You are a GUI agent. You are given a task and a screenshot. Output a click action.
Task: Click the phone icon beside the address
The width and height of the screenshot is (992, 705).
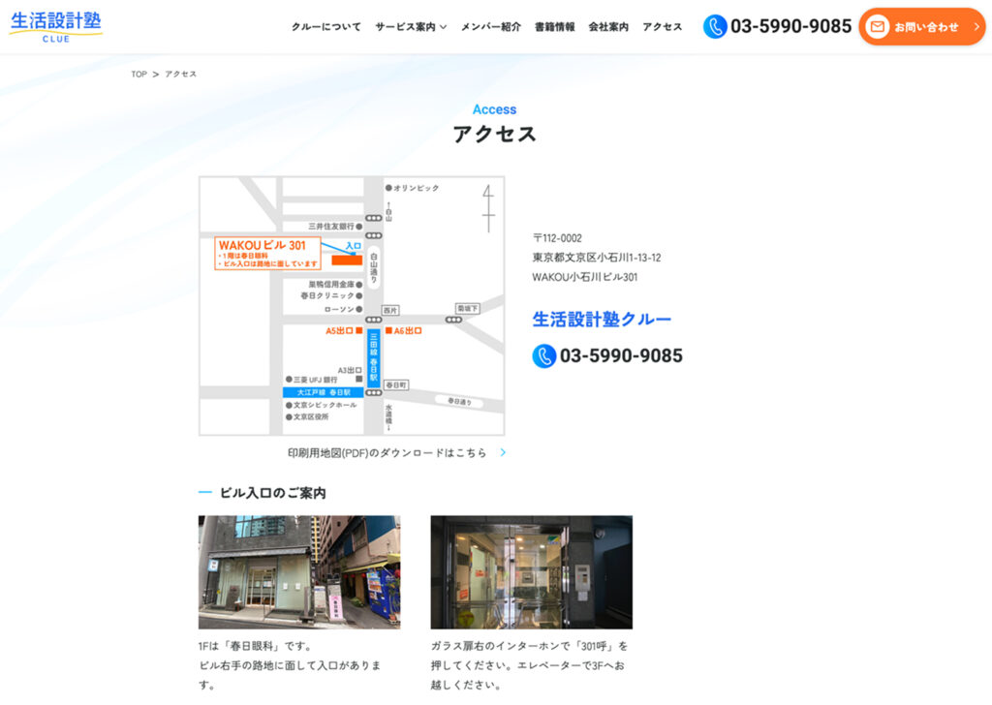point(544,356)
